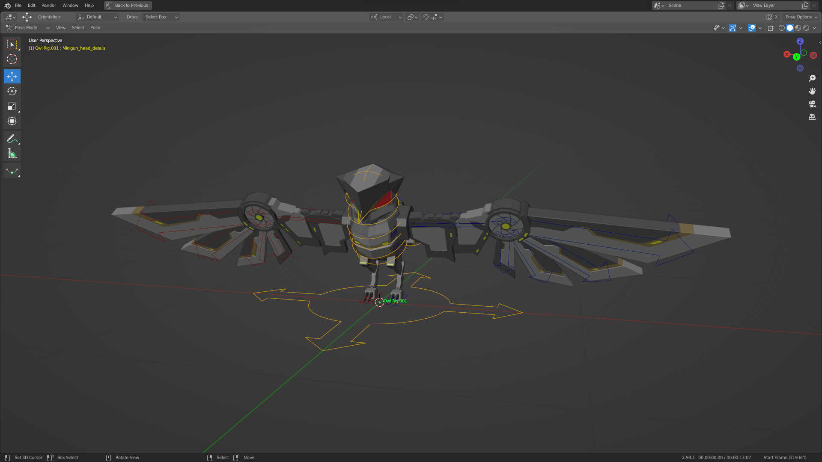Select the Transform tool
The height and width of the screenshot is (462, 822).
[12, 121]
